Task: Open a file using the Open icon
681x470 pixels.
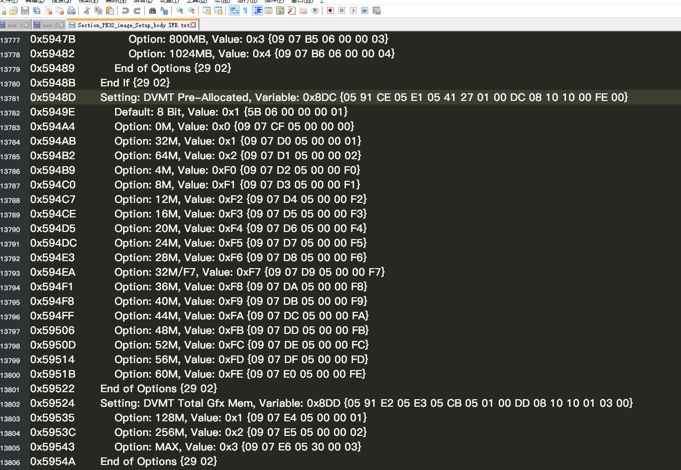Action: tap(14, 11)
